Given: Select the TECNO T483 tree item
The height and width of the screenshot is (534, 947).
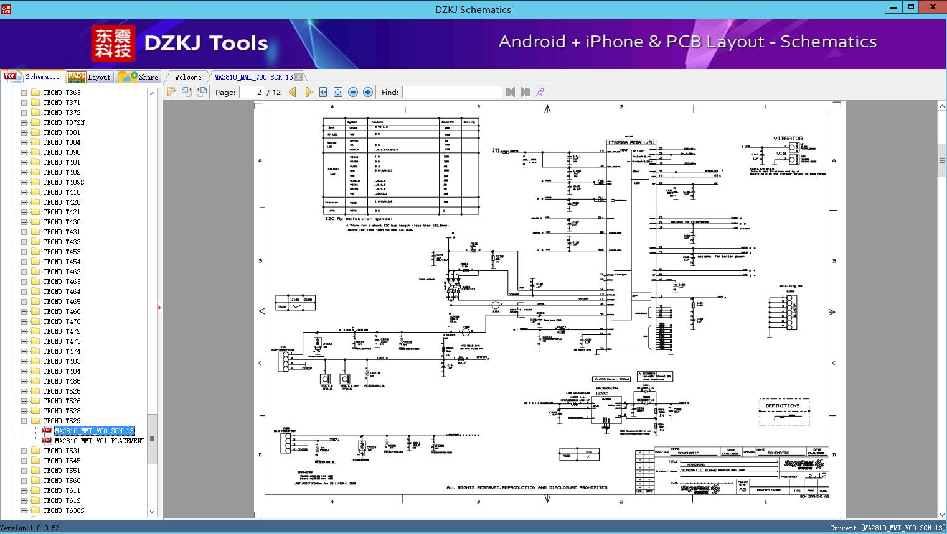Looking at the screenshot, I should (x=62, y=361).
